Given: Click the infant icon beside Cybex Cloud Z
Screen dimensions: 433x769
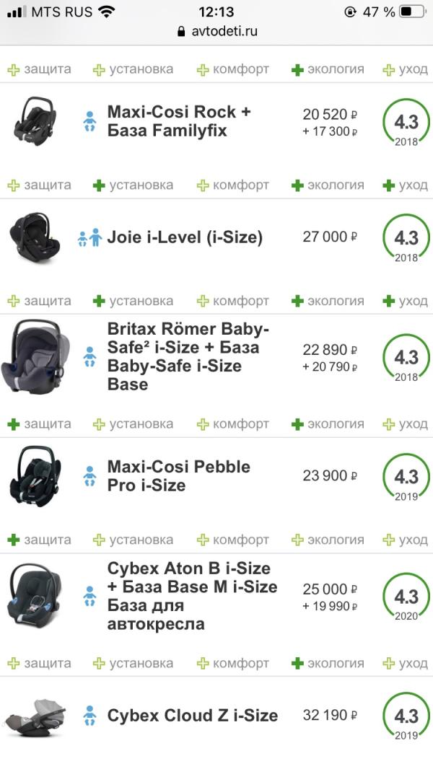Looking at the screenshot, I should point(89,715).
